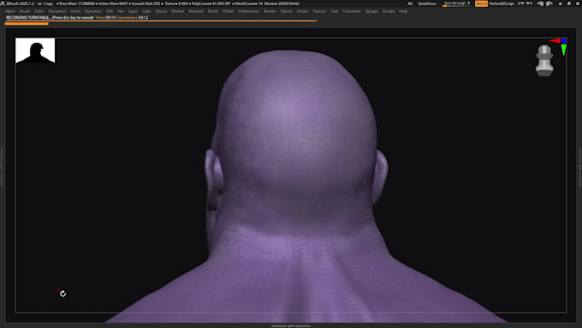Open the Transform menu
This screenshot has height=328, width=582.
(351, 11)
